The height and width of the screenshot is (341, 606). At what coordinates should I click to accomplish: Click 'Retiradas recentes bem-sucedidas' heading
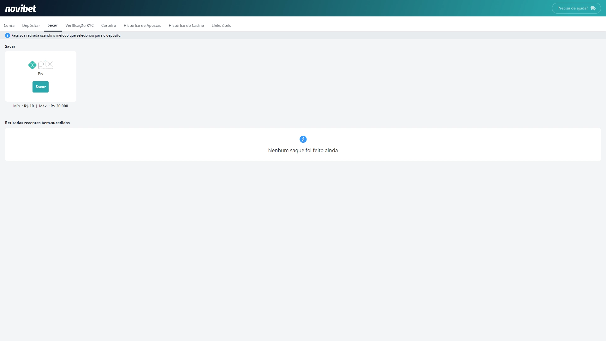point(37,123)
